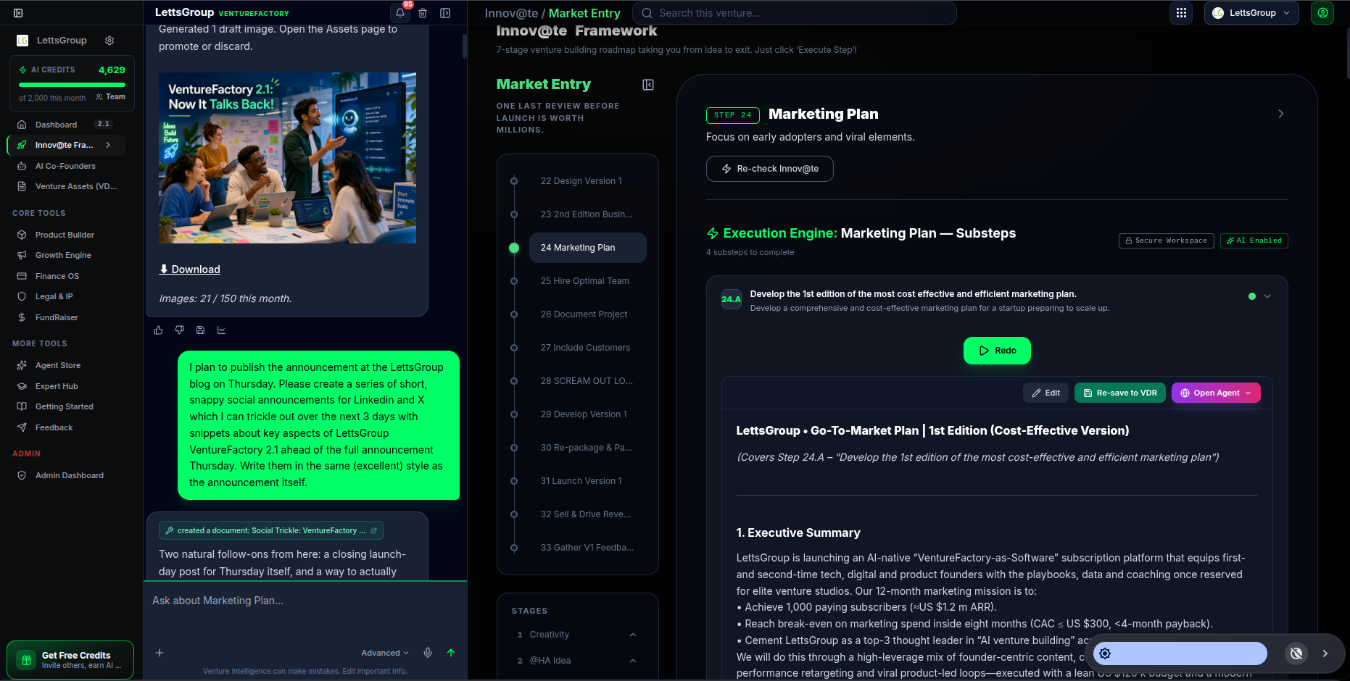The height and width of the screenshot is (681, 1350).
Task: Send message with the up arrow
Action: click(451, 653)
